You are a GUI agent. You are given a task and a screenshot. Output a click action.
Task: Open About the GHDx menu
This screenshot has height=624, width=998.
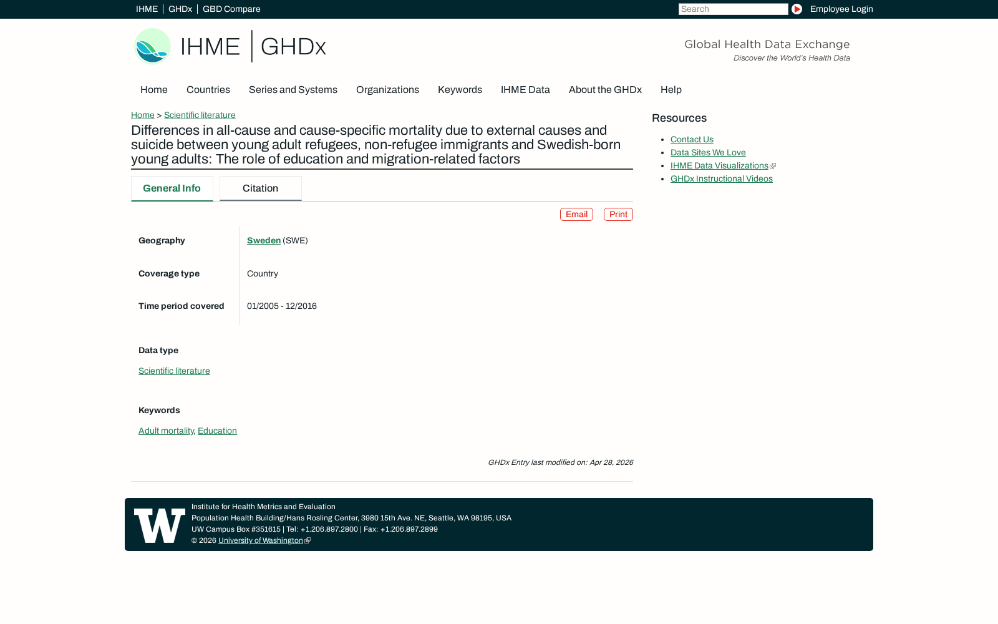605,90
